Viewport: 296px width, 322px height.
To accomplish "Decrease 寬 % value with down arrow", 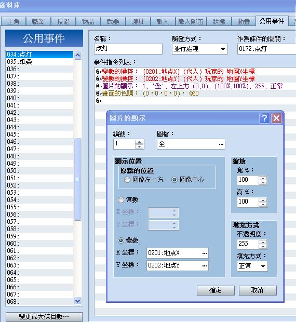I will 263,183.
